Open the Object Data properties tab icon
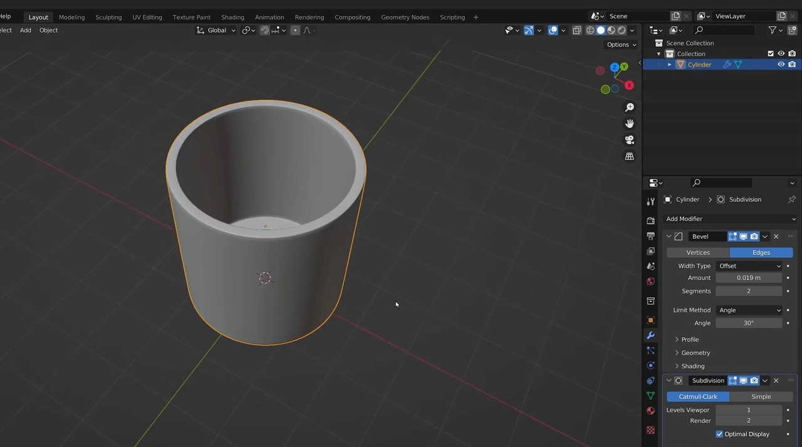Viewport: 802px width, 447px height. click(650, 396)
